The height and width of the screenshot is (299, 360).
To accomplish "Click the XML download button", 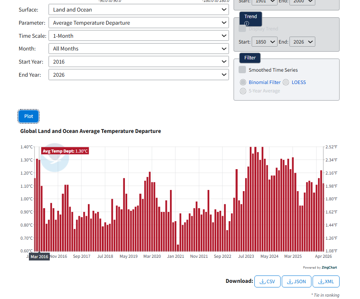I will [326, 281].
